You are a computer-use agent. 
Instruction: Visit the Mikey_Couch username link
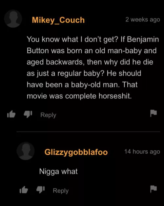tap(58, 20)
